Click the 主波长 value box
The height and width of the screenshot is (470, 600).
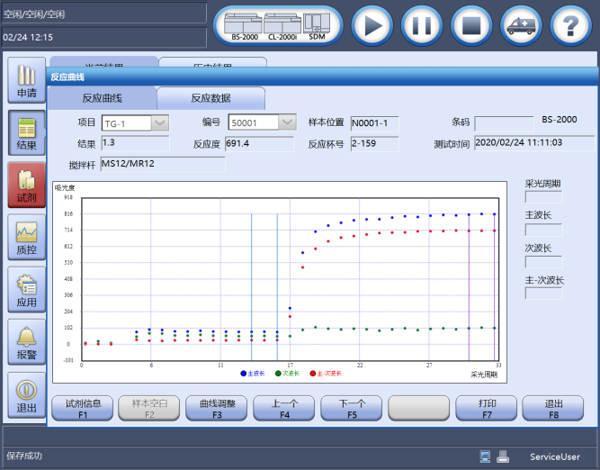pyautogui.click(x=543, y=230)
